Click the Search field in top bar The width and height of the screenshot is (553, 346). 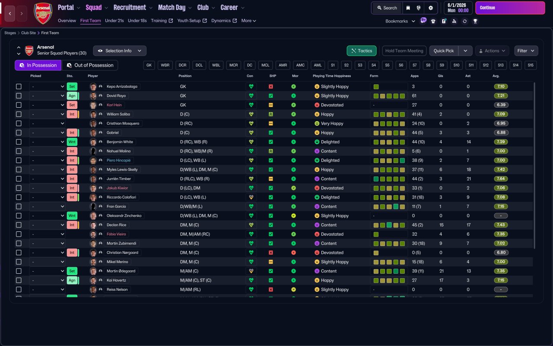(387, 8)
